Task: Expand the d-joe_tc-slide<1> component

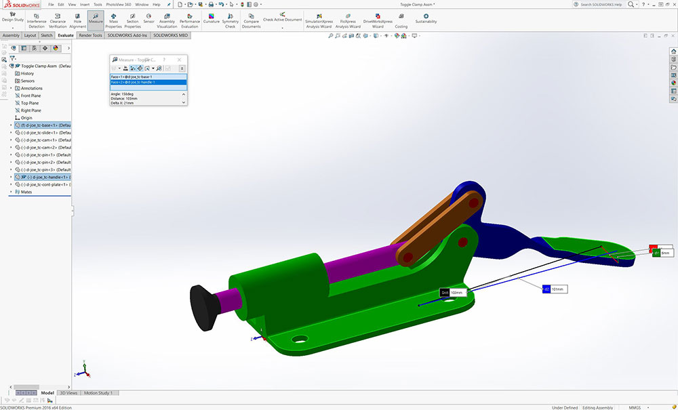Action: [x=10, y=133]
